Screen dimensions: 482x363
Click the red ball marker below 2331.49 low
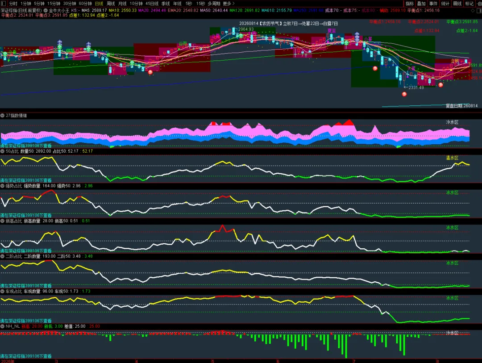[404, 94]
